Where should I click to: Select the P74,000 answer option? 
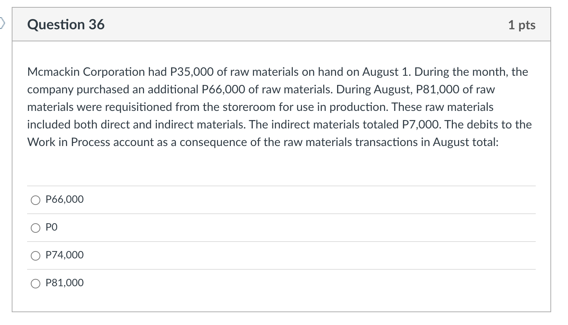[x=35, y=255]
